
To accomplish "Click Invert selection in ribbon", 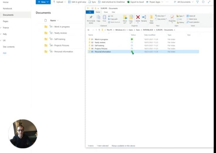I will pos(193,22).
